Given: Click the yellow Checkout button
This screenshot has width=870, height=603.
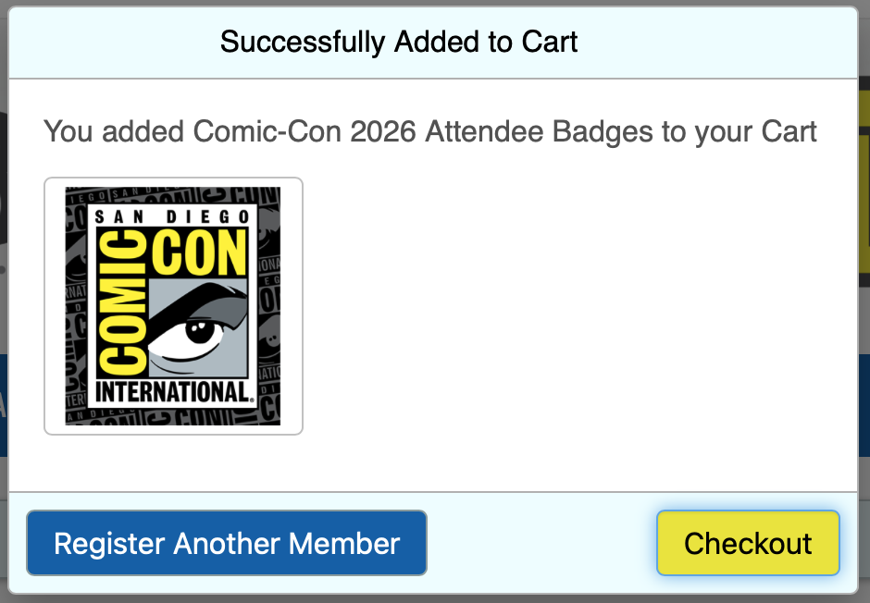Looking at the screenshot, I should point(748,543).
